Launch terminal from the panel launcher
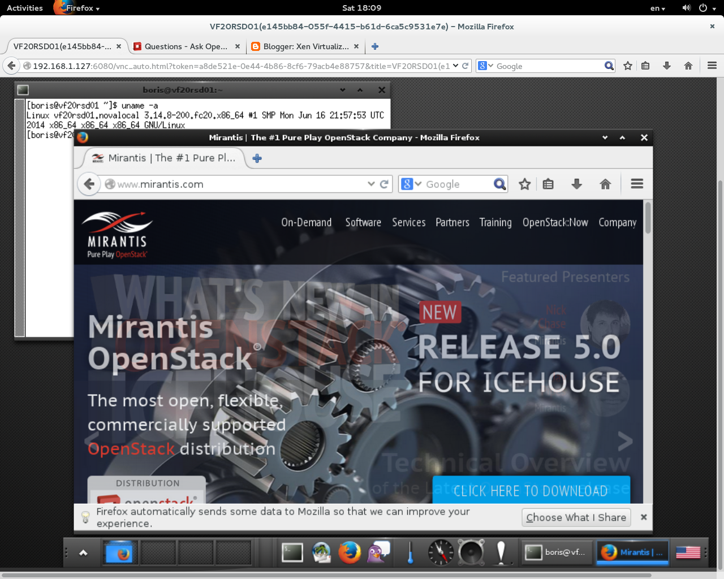724x579 pixels. (292, 552)
